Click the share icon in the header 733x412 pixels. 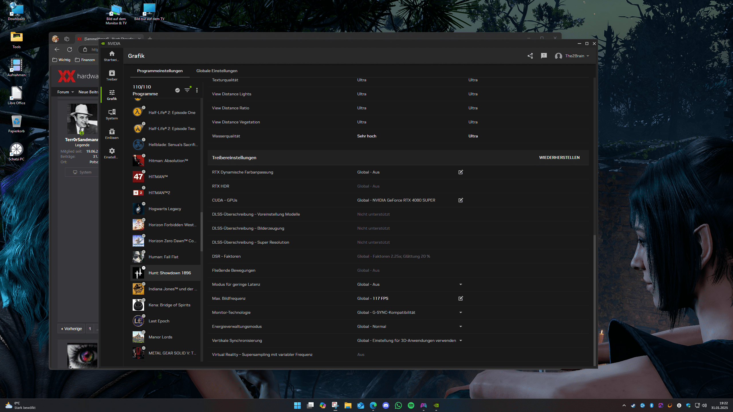coord(530,56)
